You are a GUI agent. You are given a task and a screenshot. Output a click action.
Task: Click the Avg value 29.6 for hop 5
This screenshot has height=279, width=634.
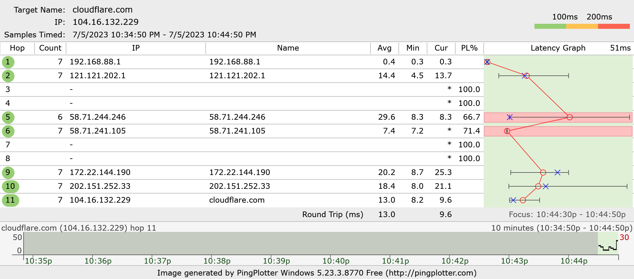(387, 117)
